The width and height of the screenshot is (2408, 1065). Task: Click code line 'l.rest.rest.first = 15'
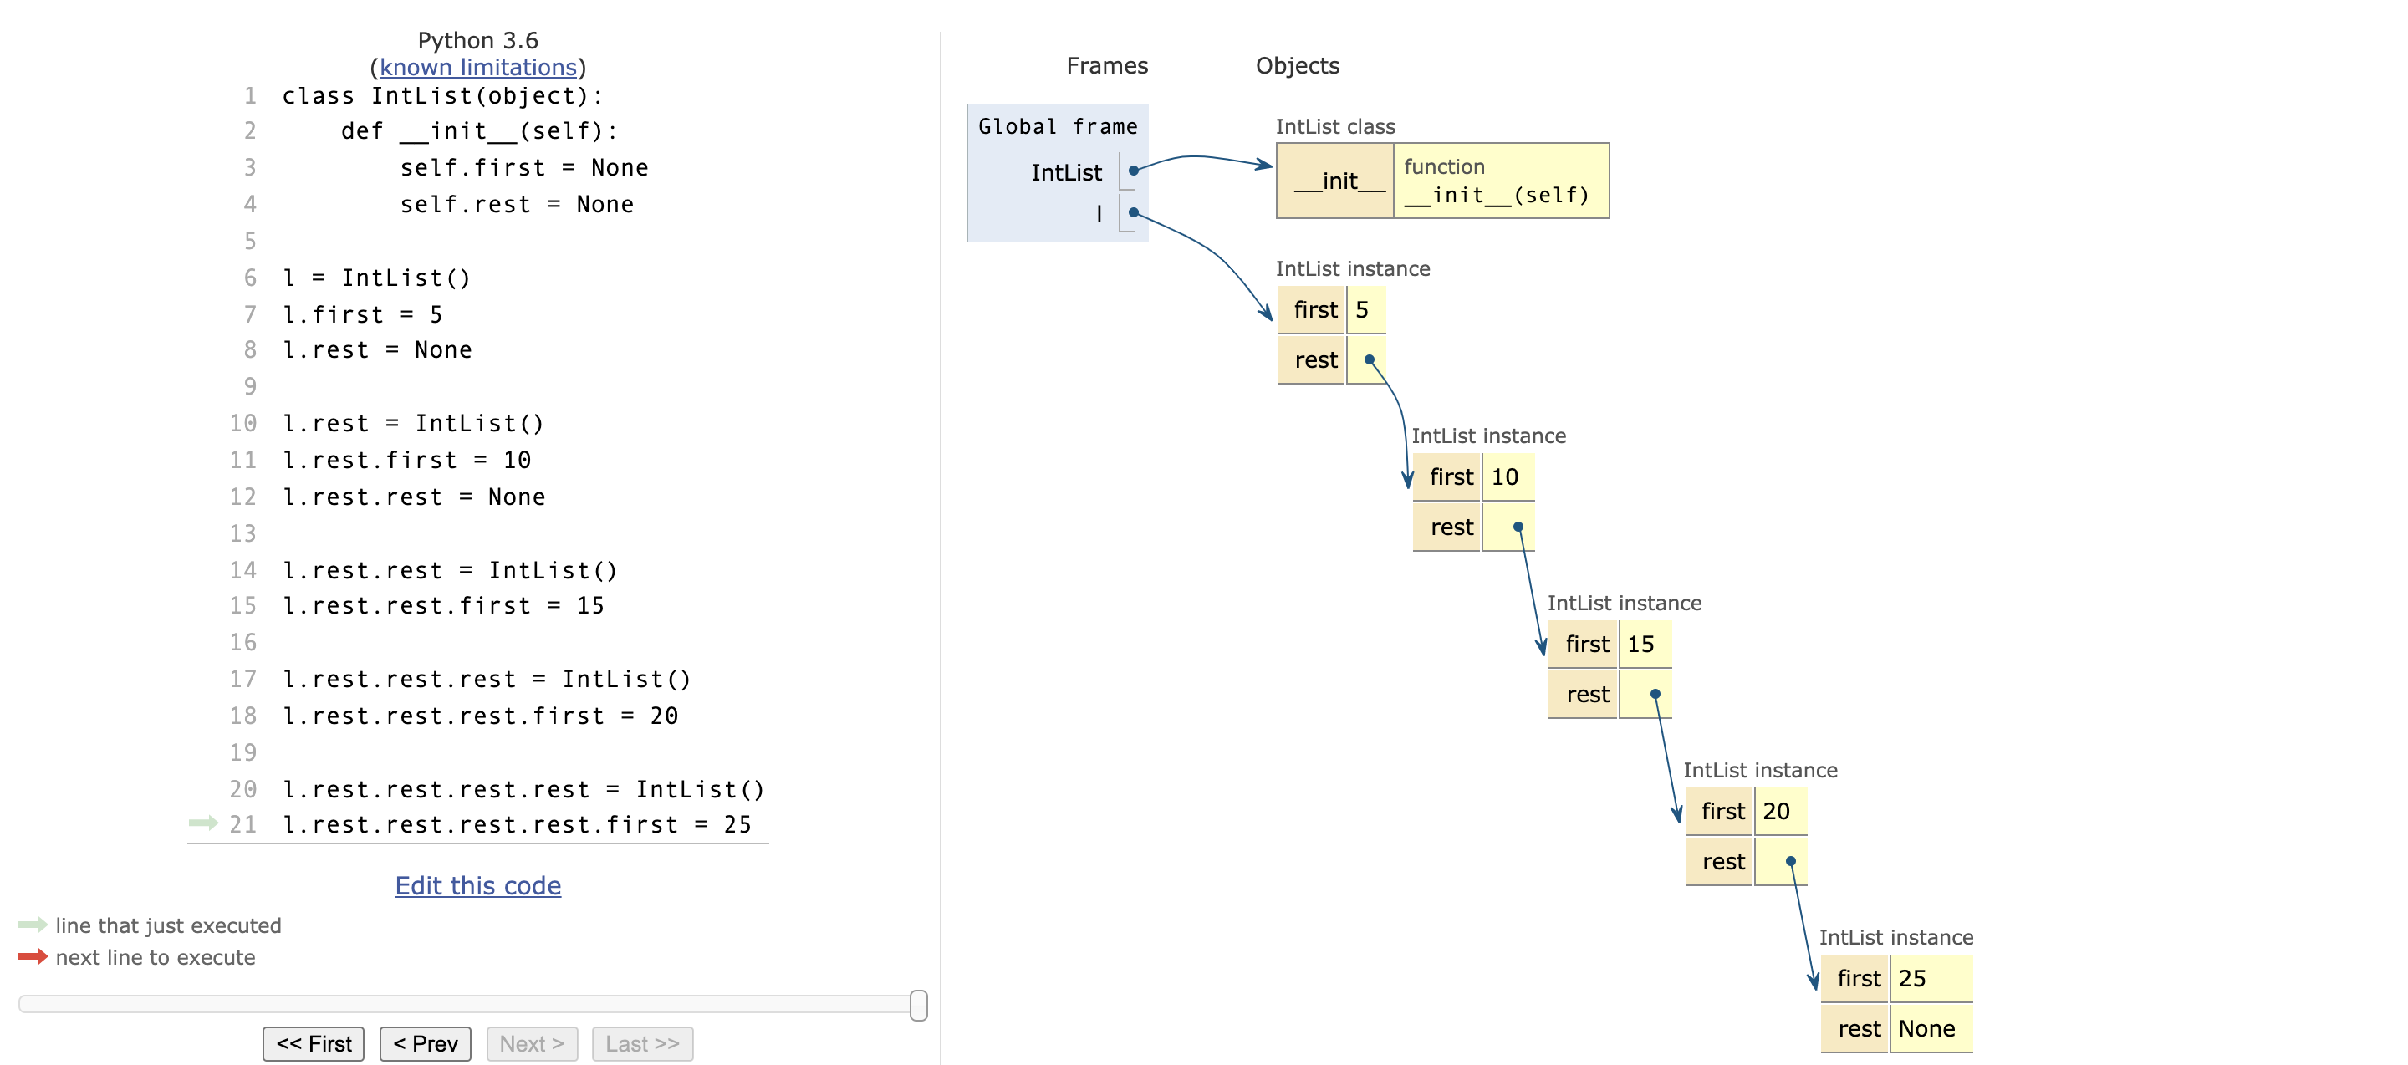tap(443, 605)
